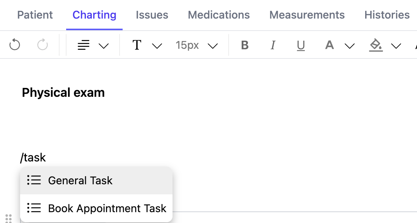
Task: Toggle italic formatting
Action: click(x=273, y=45)
